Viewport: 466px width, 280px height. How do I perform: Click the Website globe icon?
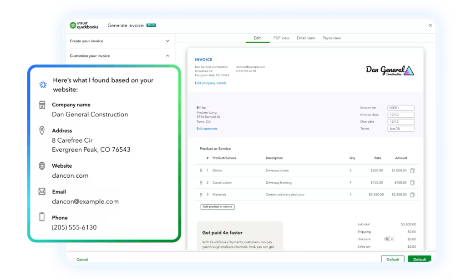42,166
